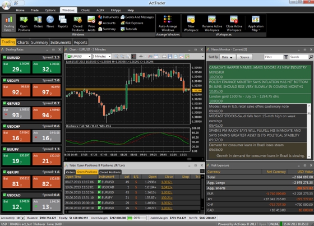Open the Price Alerts ribbon icon
The image size is (314, 226).
tap(91, 23)
